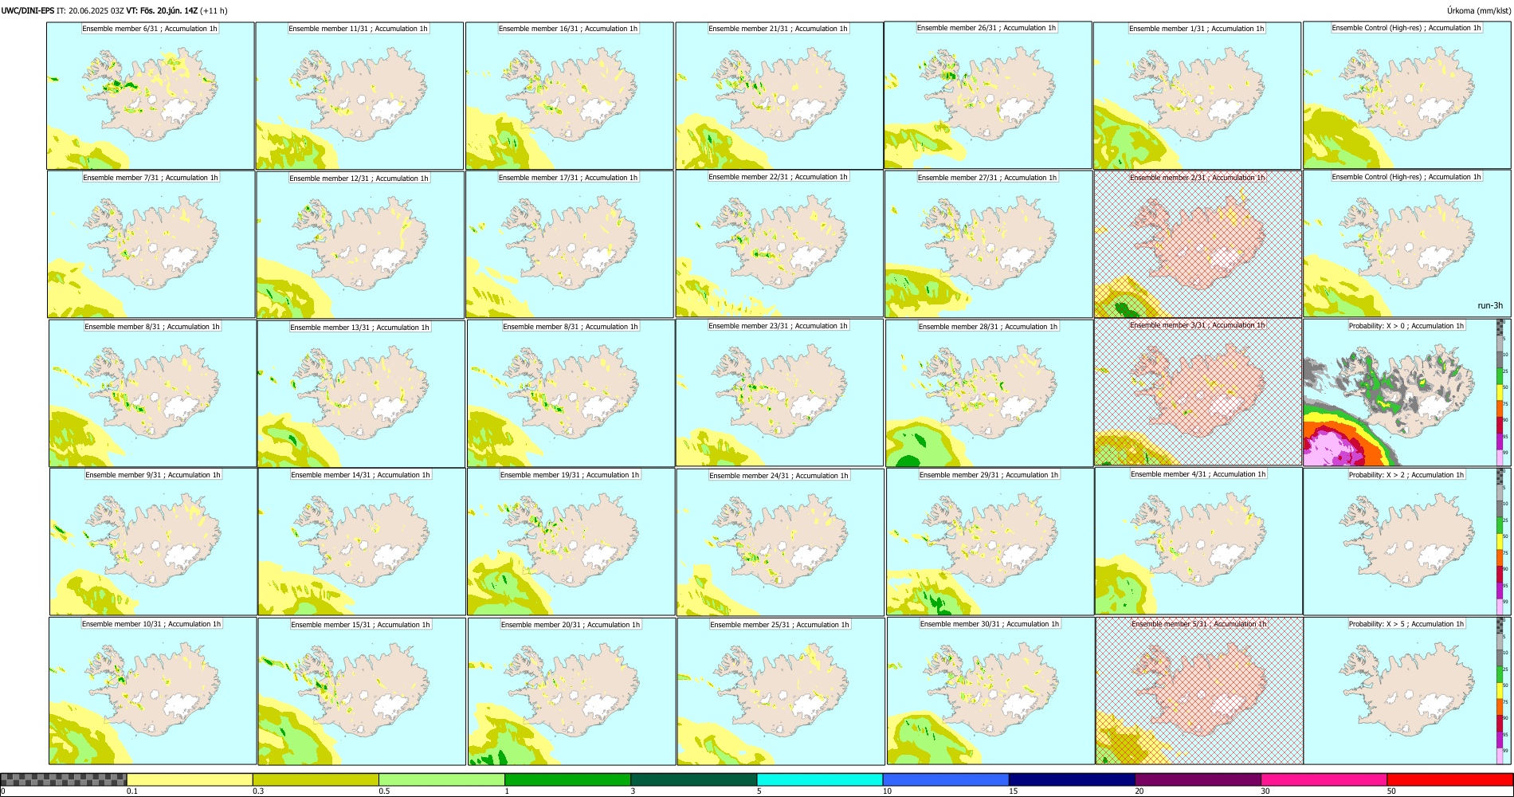Click the 'Ensemble member 19/31' title label
This screenshot has height=797, width=1514.
click(570, 475)
